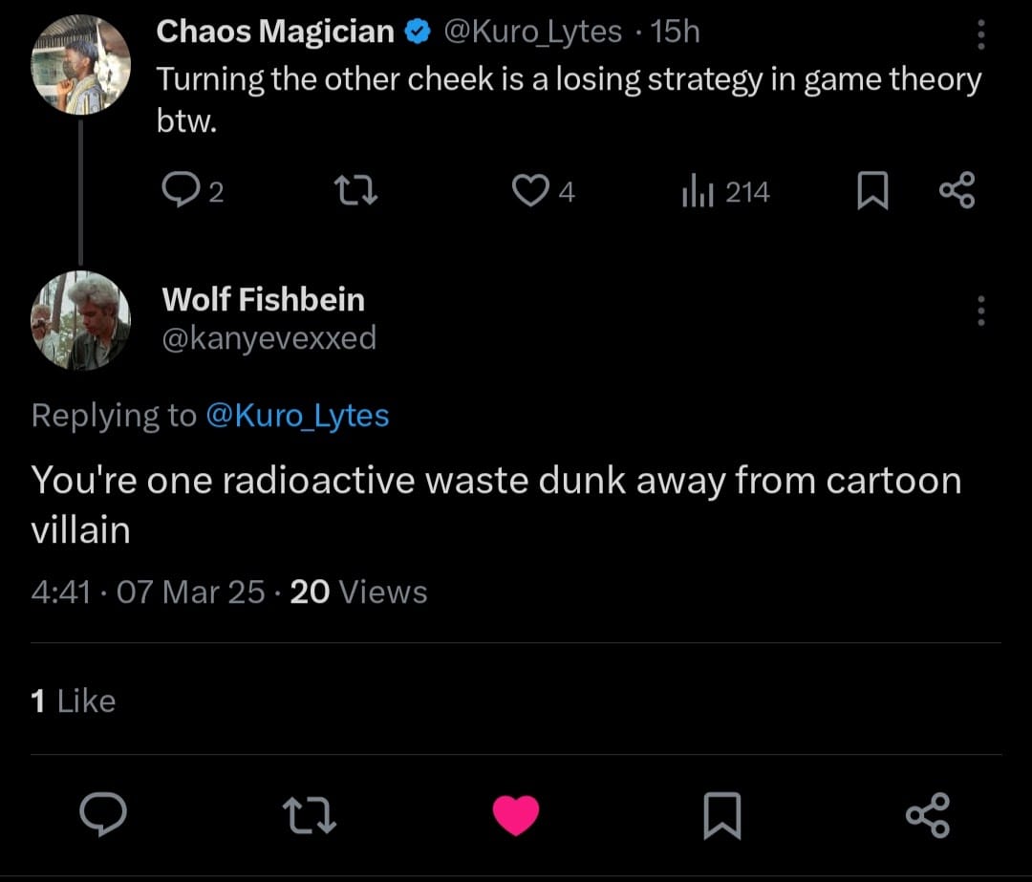Screen dimensions: 1032x882
Task: Open more options for Chaos Magician post
Action: pyautogui.click(x=980, y=36)
